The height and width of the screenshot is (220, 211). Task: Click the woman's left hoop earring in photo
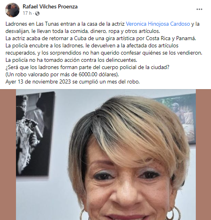click(x=82, y=215)
